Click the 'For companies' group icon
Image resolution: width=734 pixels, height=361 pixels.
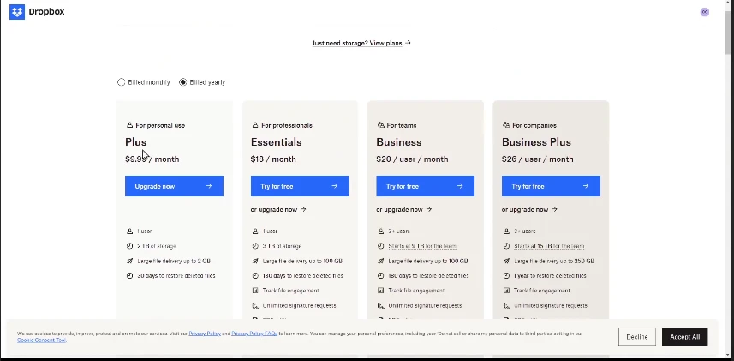pos(506,125)
